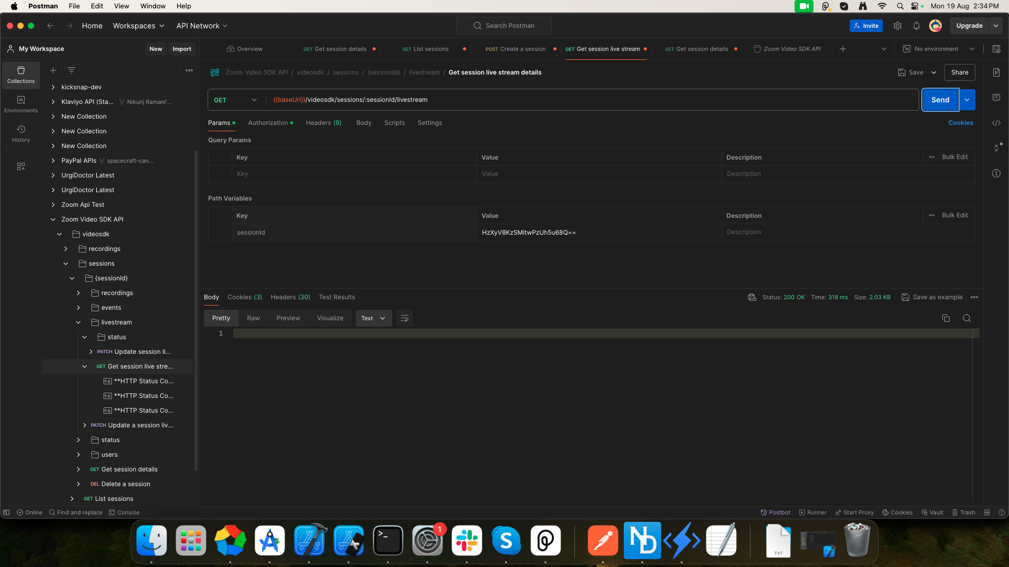This screenshot has height=567, width=1009.
Task: Switch to the Authorization tab
Action: pos(268,123)
